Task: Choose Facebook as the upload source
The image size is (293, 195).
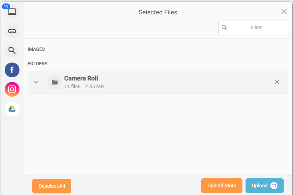Action: point(12,70)
